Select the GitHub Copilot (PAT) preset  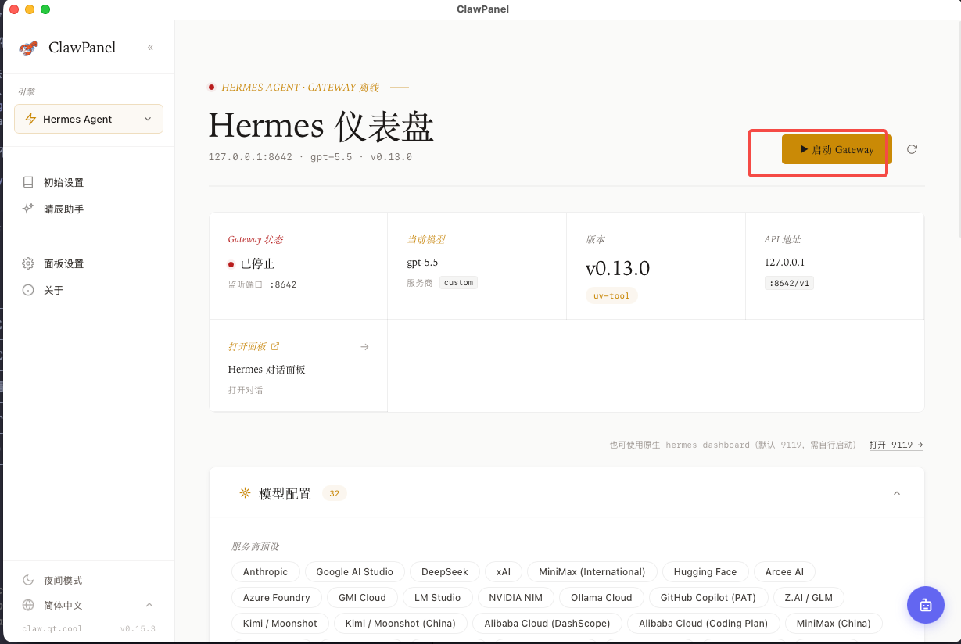click(x=708, y=597)
